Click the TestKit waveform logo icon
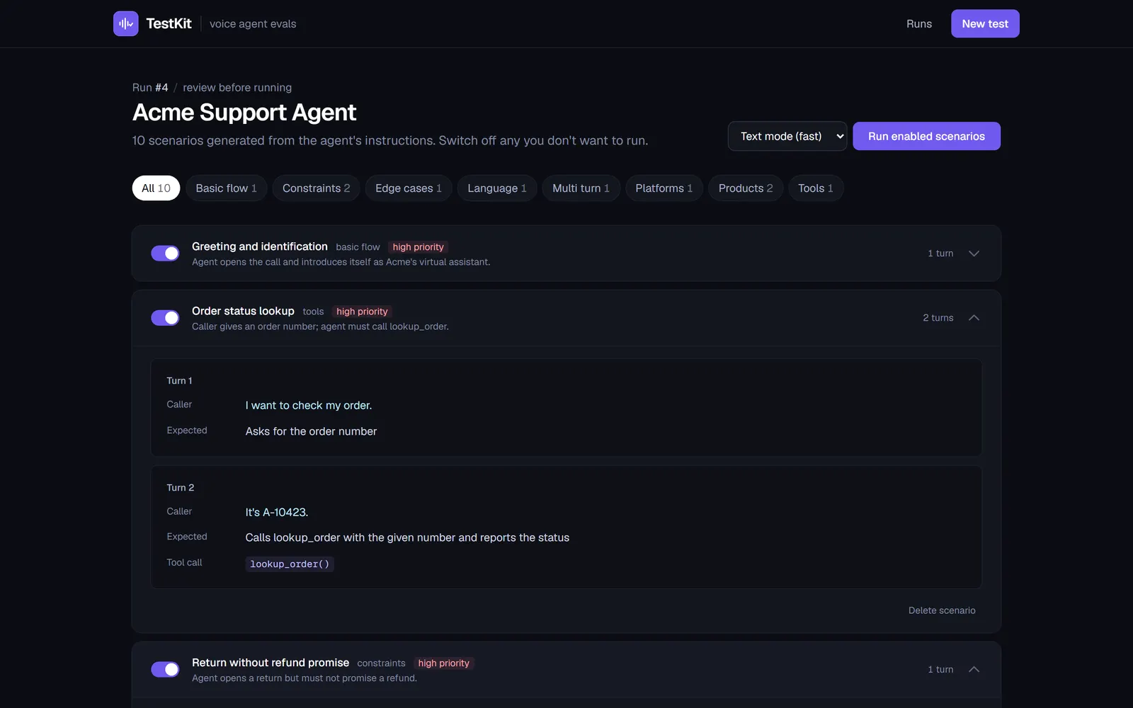 pyautogui.click(x=125, y=23)
